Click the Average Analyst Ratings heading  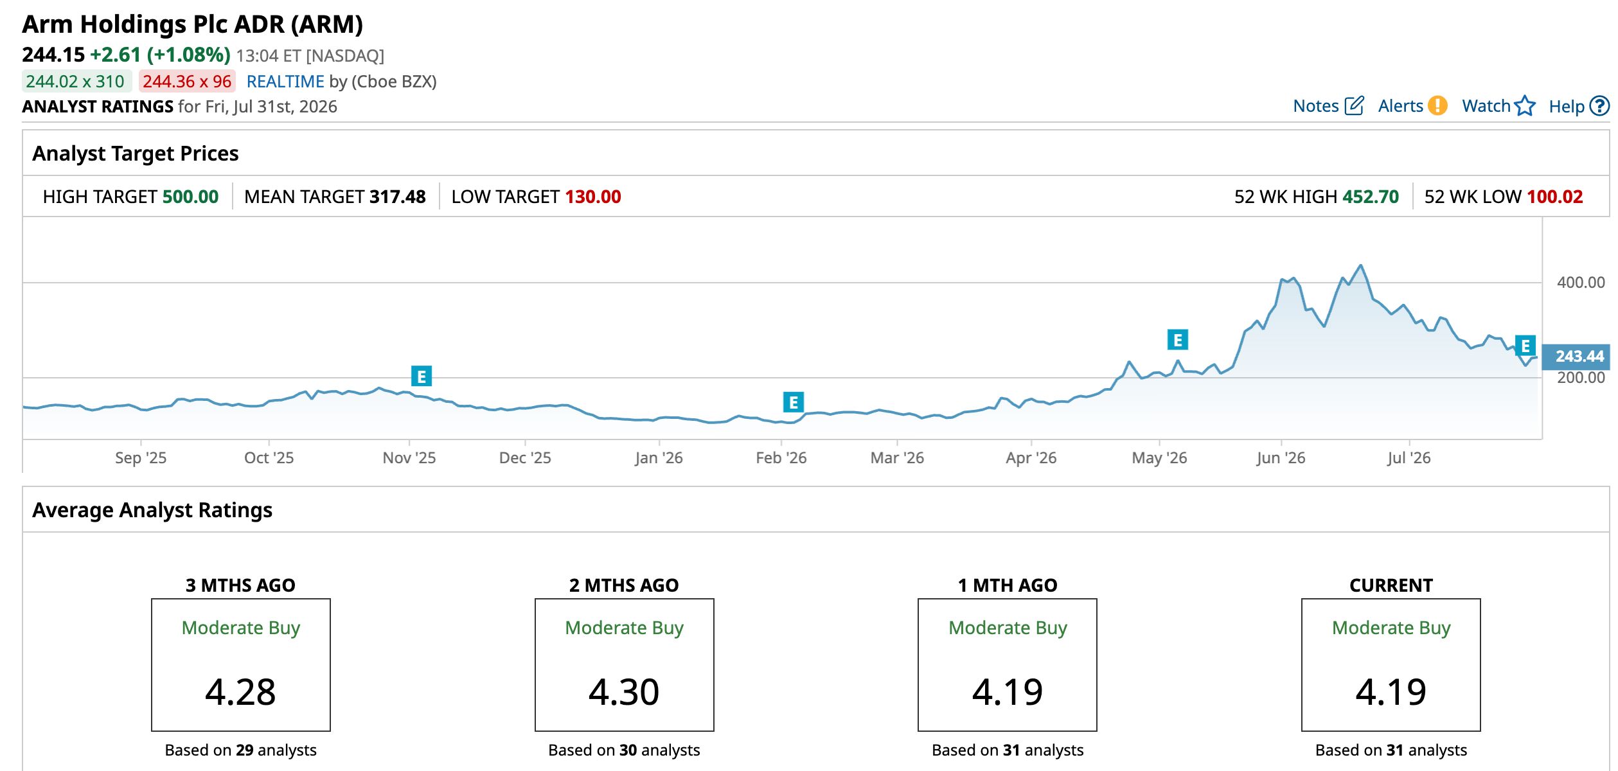coord(152,510)
